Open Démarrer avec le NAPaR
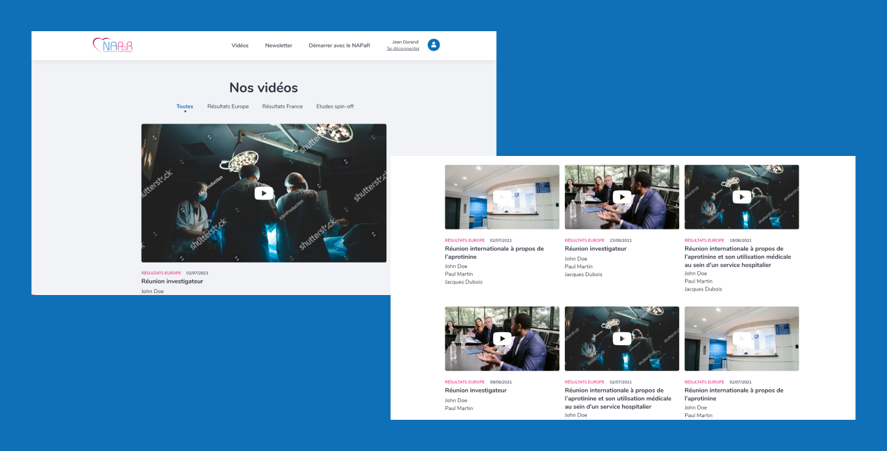Viewport: 887px width, 451px height. (339, 45)
